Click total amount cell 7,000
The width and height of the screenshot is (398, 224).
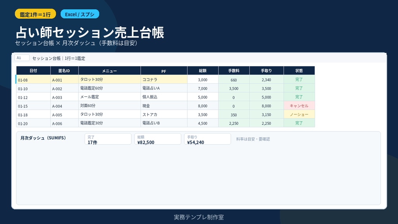[203, 88]
